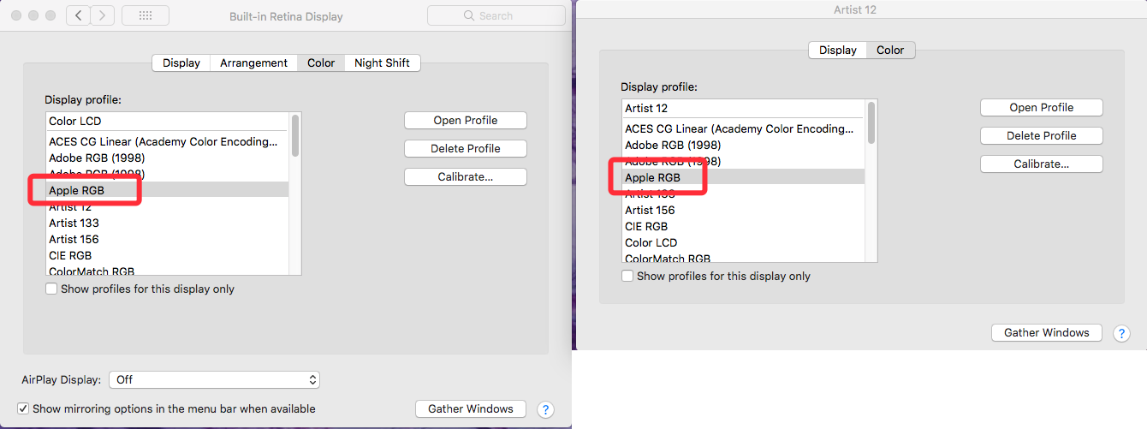
Task: Gather Windows in Artist 12 window
Action: (x=1047, y=332)
